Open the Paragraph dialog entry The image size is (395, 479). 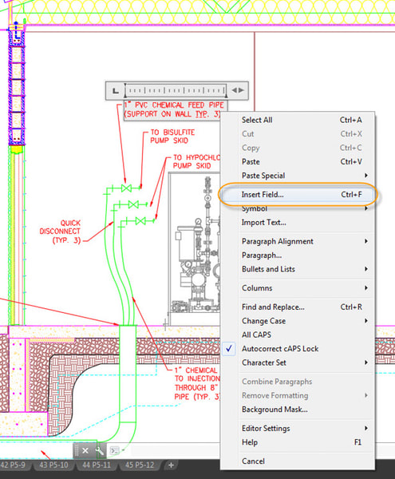(298, 255)
